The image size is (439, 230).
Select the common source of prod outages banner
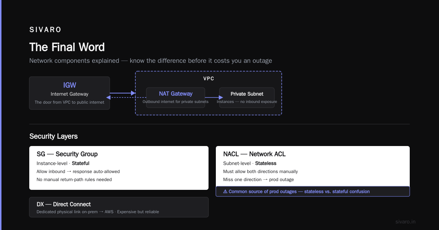(x=313, y=191)
